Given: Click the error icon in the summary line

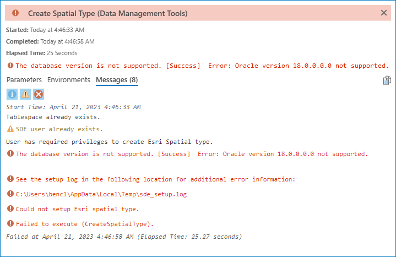Looking at the screenshot, I should pos(10,66).
